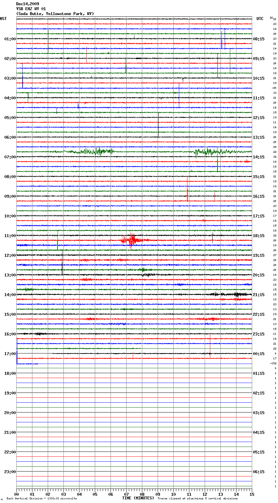Click the 16:15 UTC time label
This screenshot has width=278, height=503.
coord(259,196)
